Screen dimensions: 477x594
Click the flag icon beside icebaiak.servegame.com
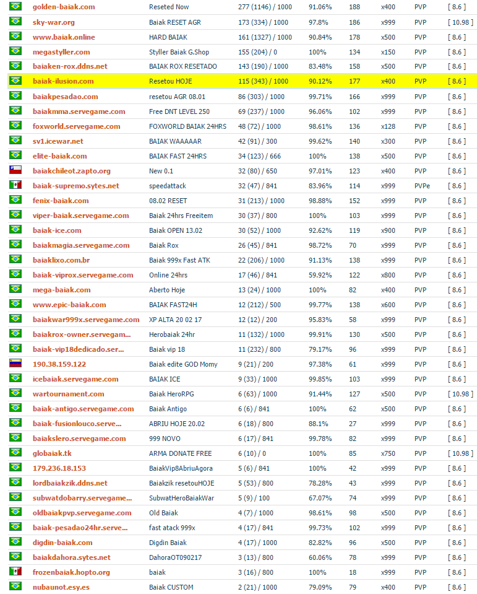(x=15, y=378)
